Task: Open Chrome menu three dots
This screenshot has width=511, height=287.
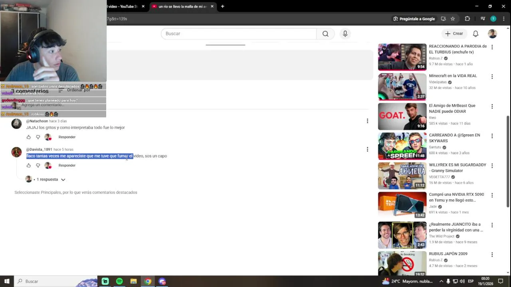Action: [503, 19]
